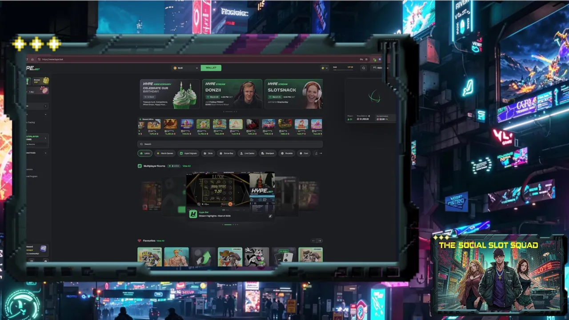Open the cowboy raccoon PROMO game tile
This screenshot has height=320, width=569.
point(230,257)
